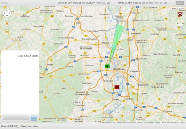Zoom in with the plus button
This screenshot has height=129, width=186.
coord(7,29)
